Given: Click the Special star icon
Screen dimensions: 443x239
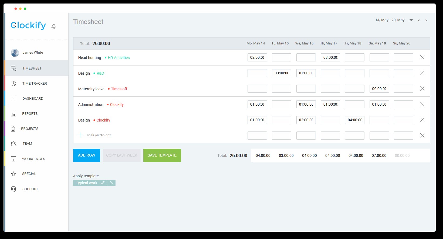Looking at the screenshot, I should [13, 174].
